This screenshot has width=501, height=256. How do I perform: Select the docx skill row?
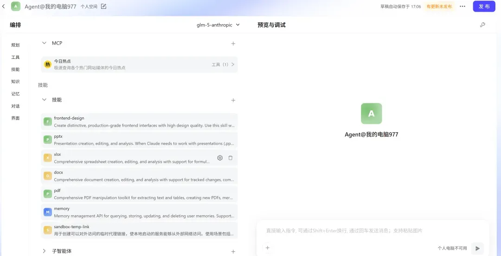(139, 176)
